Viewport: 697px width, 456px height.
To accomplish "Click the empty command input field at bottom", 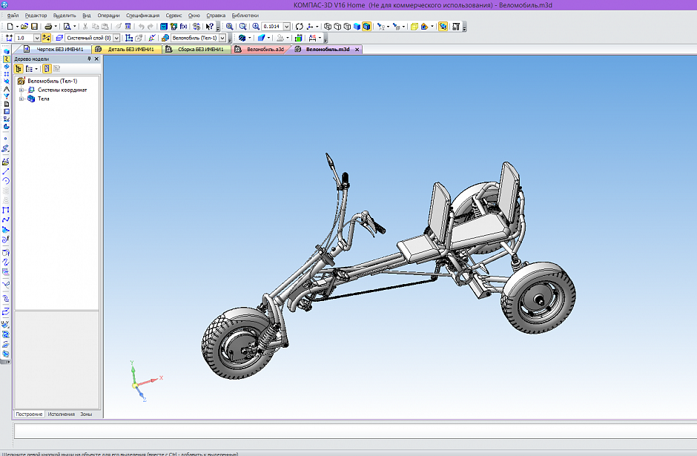I will point(355,431).
